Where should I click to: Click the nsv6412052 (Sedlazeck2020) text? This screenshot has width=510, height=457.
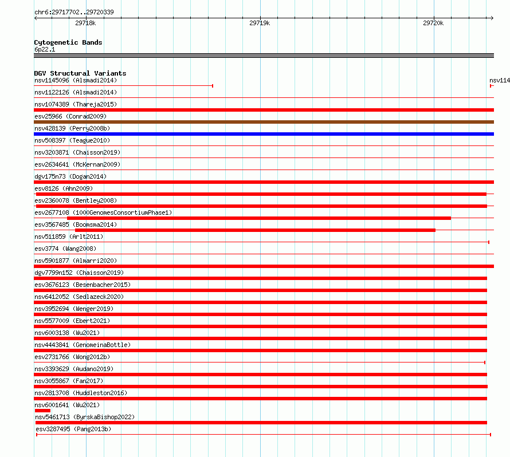click(x=79, y=297)
